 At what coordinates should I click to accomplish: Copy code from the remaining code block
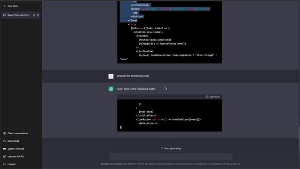click(x=213, y=97)
